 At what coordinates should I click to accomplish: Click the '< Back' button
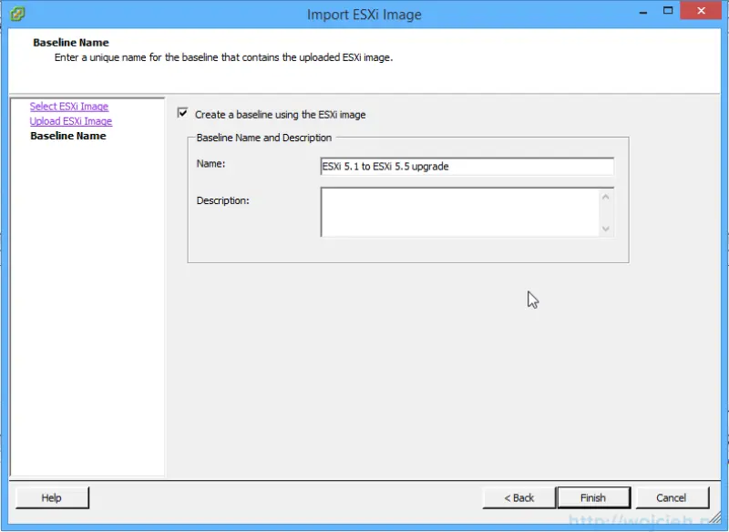click(518, 497)
